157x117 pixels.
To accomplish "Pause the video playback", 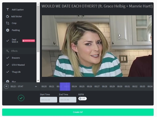I will point(6,86).
